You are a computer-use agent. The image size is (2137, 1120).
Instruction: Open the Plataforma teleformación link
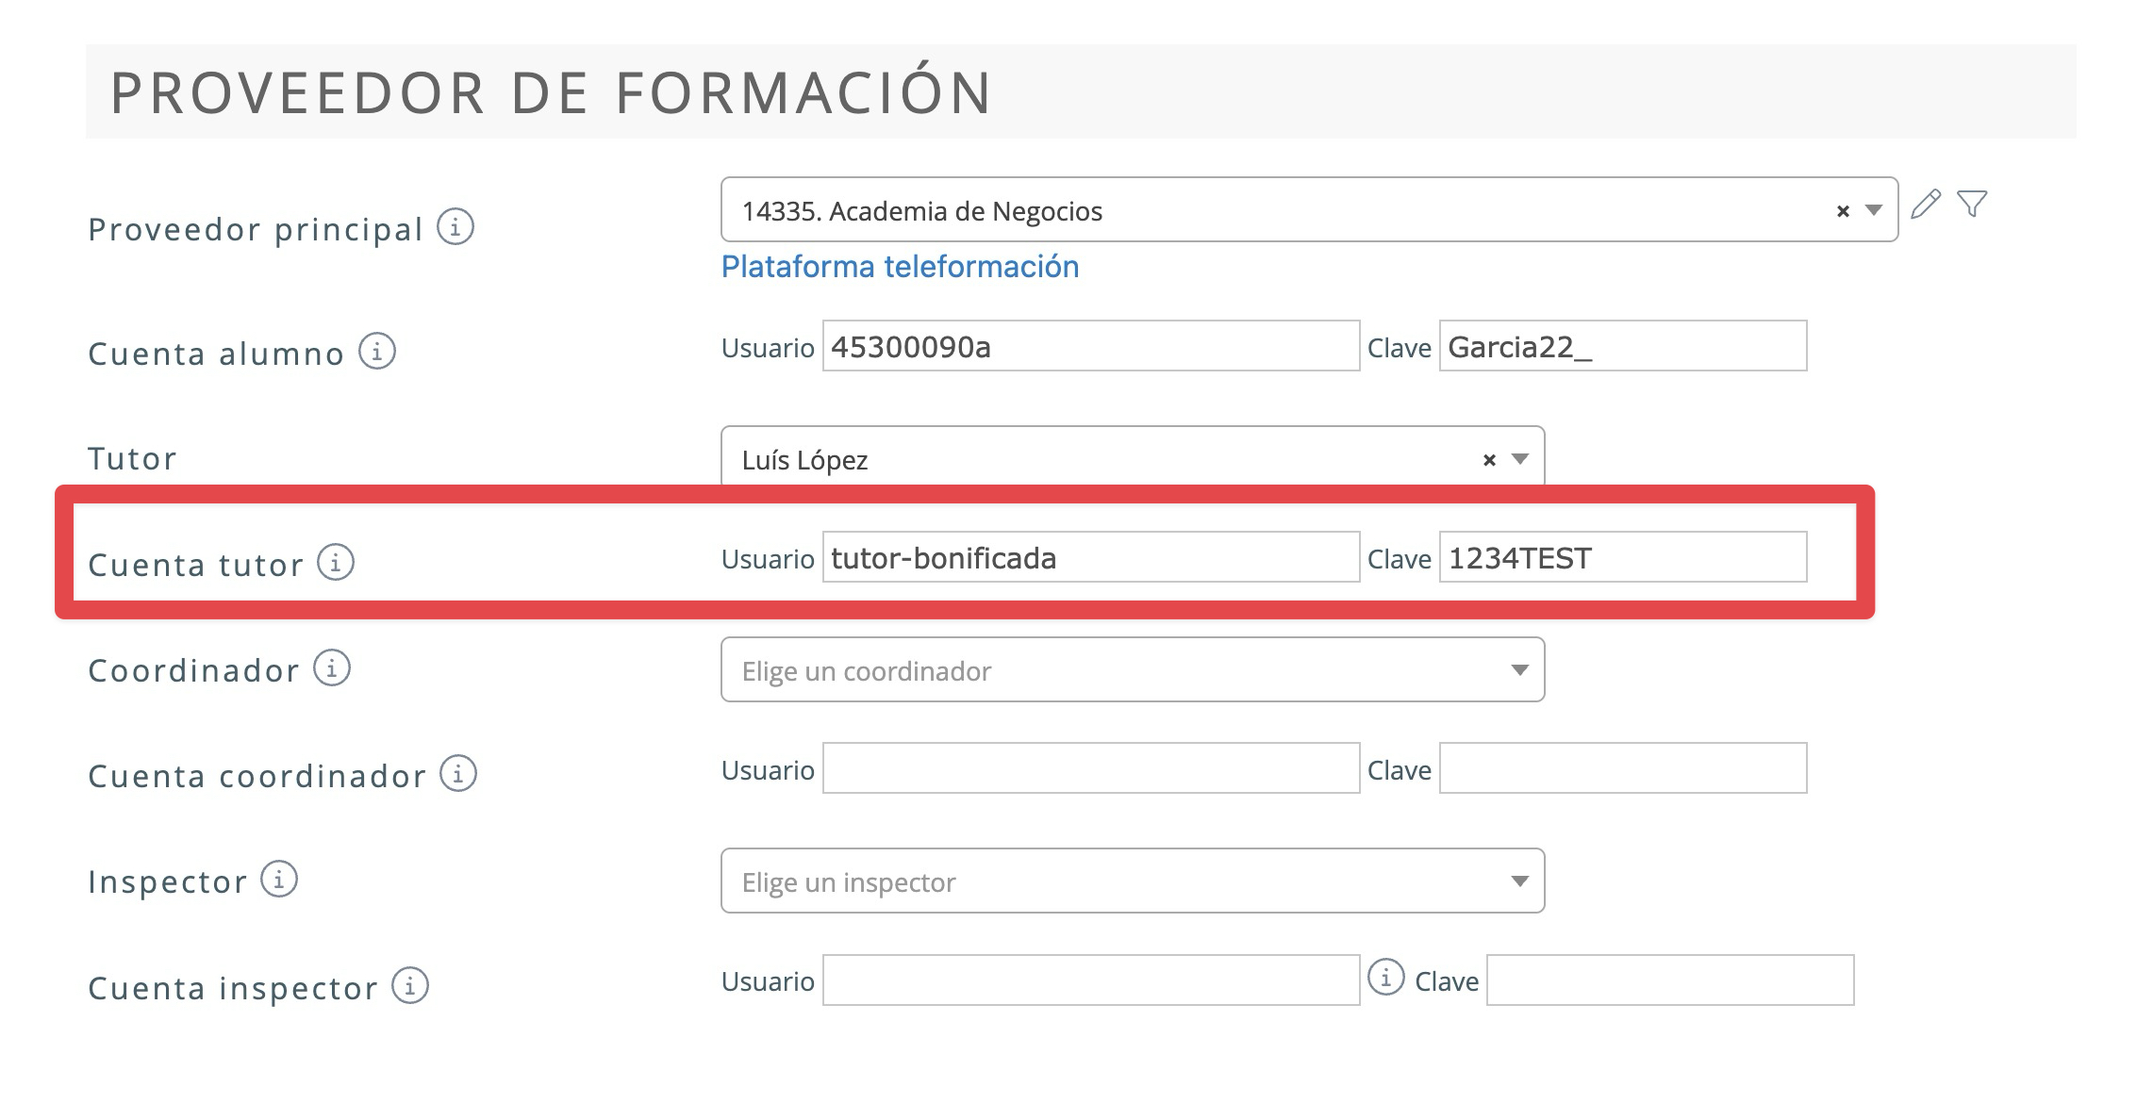point(900,267)
